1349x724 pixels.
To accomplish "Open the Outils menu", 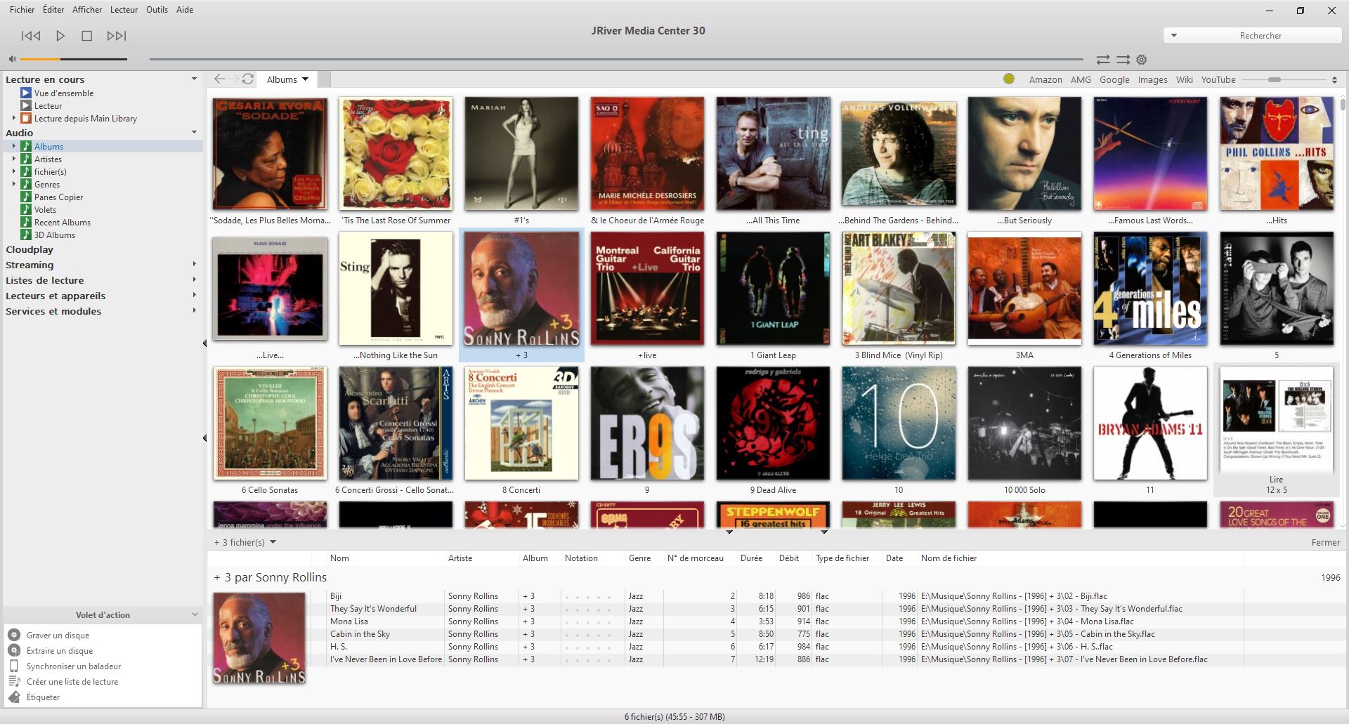I will pyautogui.click(x=157, y=10).
